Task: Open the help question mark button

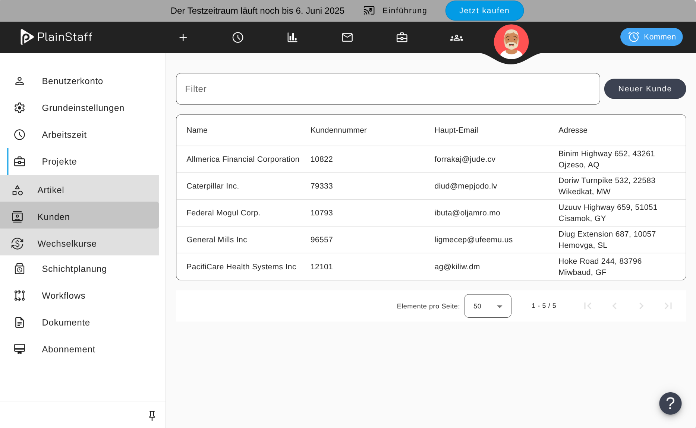Action: [670, 403]
